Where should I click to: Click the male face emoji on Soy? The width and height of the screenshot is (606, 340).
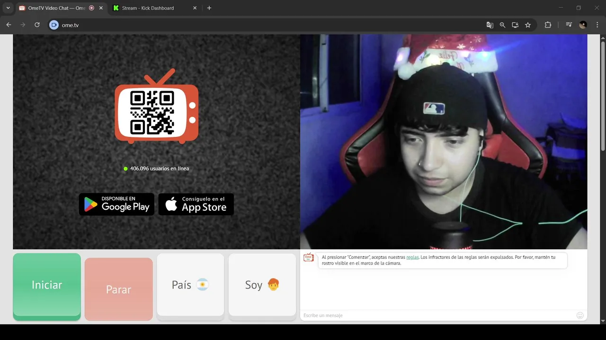click(x=273, y=285)
